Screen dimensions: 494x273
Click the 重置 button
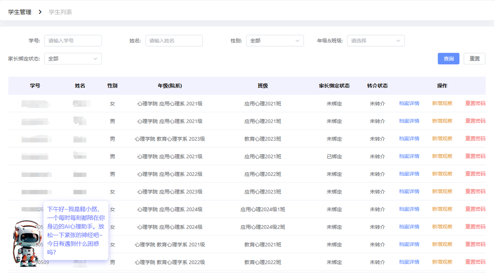click(x=475, y=59)
